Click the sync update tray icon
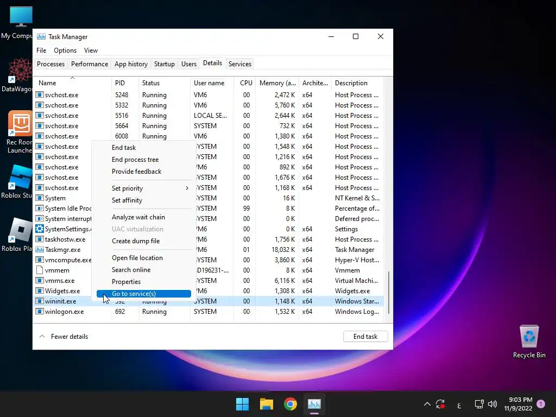The width and height of the screenshot is (556, 417). pos(441,404)
